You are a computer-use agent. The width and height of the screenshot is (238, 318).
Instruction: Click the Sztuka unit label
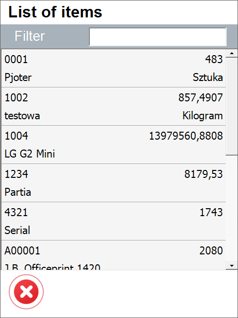[208, 78]
